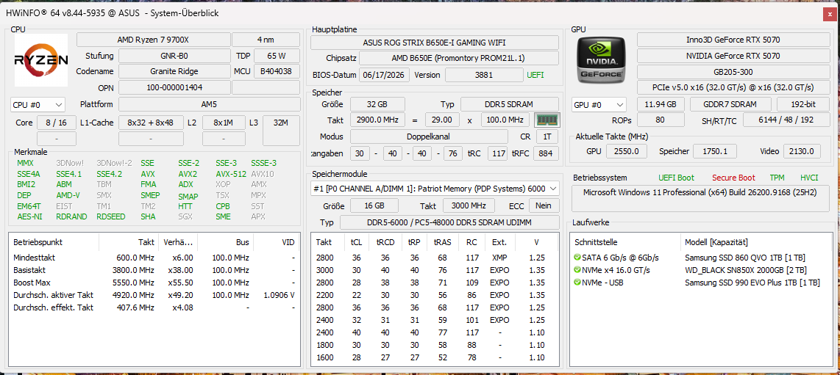Click the tRFC value 884

(x=545, y=153)
